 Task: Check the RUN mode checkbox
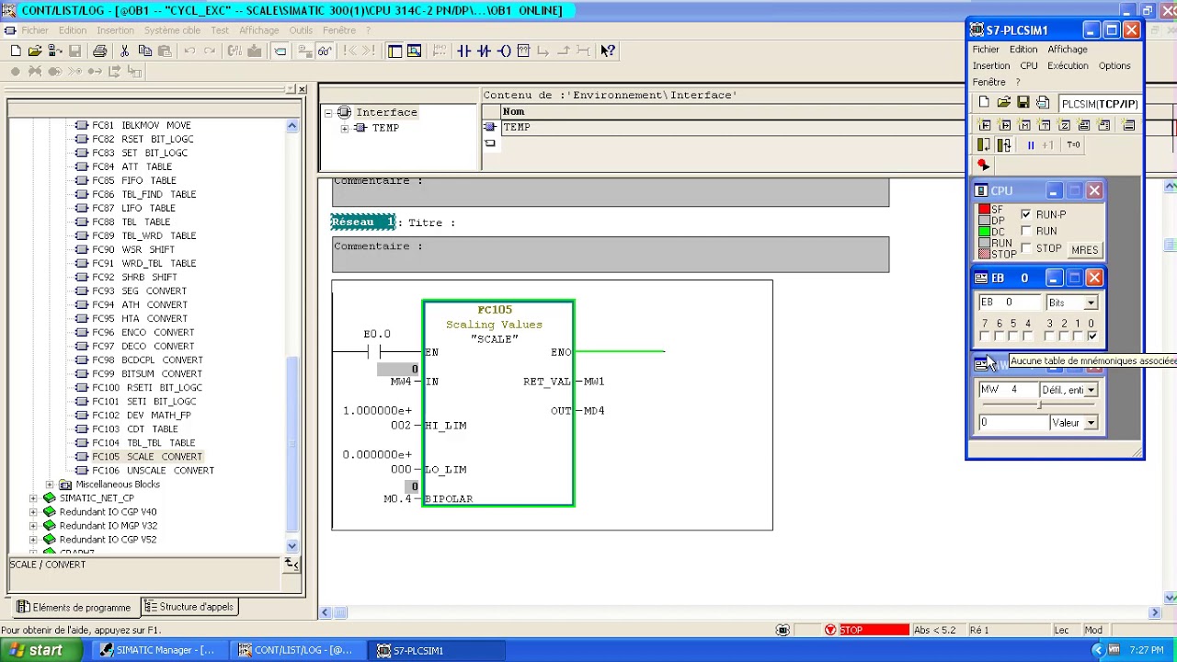pos(1026,231)
